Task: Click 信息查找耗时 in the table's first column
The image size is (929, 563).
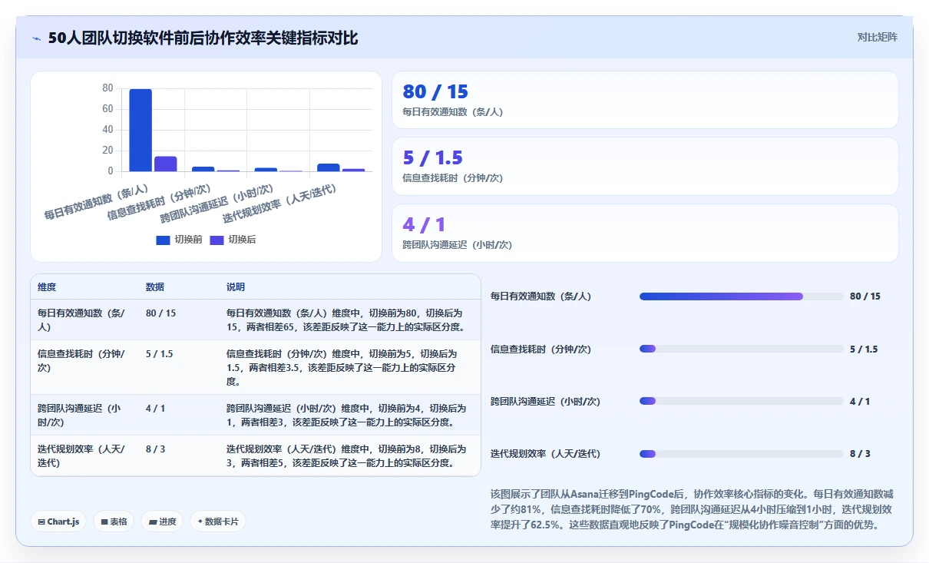Action: [x=81, y=361]
